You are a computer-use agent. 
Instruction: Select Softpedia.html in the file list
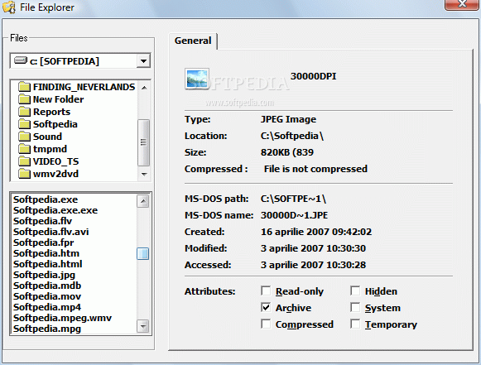47,264
